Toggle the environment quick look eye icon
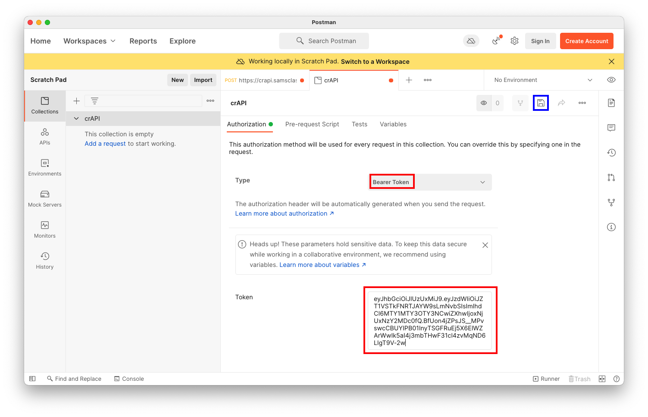 (x=611, y=80)
